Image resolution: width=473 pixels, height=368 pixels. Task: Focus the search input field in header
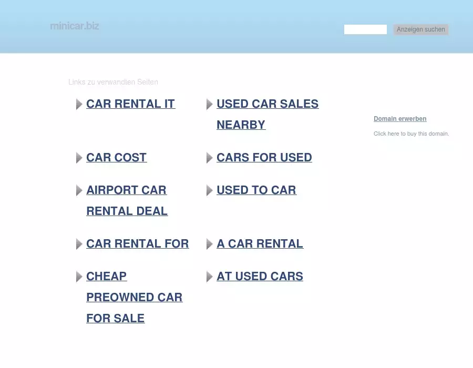[365, 29]
